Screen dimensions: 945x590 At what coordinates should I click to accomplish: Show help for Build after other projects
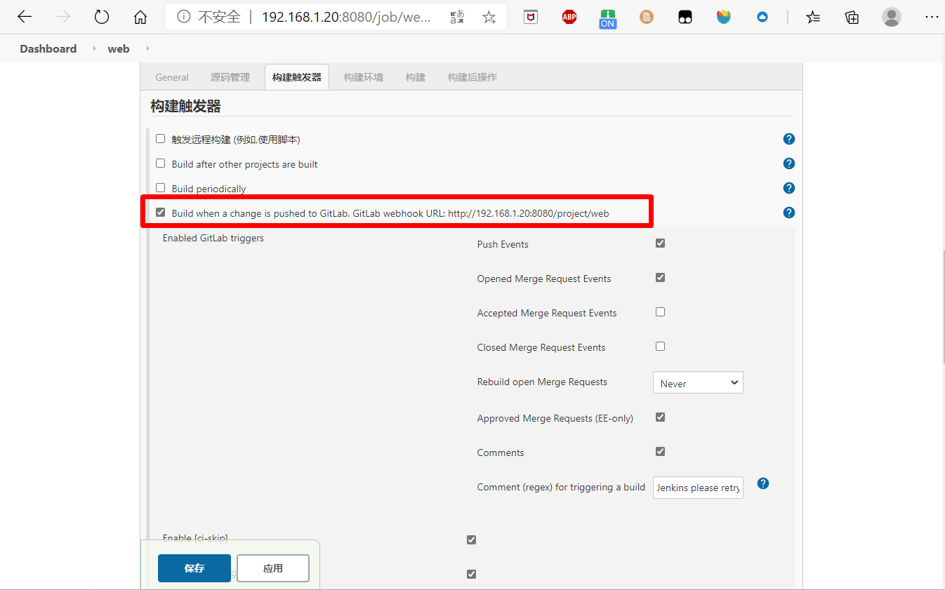pos(789,163)
